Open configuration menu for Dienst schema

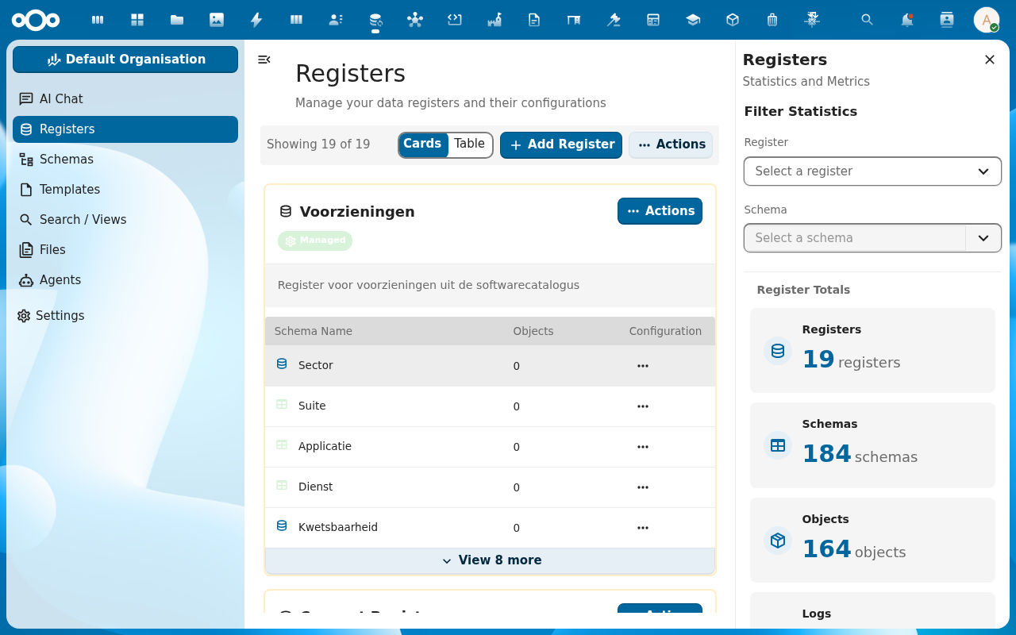pos(643,487)
